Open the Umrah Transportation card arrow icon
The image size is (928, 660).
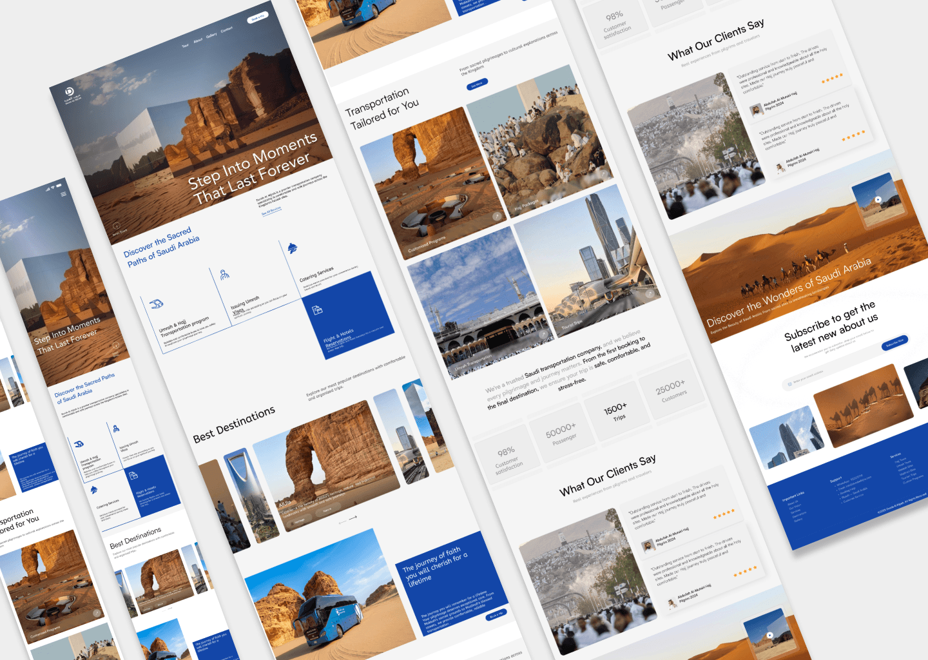tap(543, 335)
